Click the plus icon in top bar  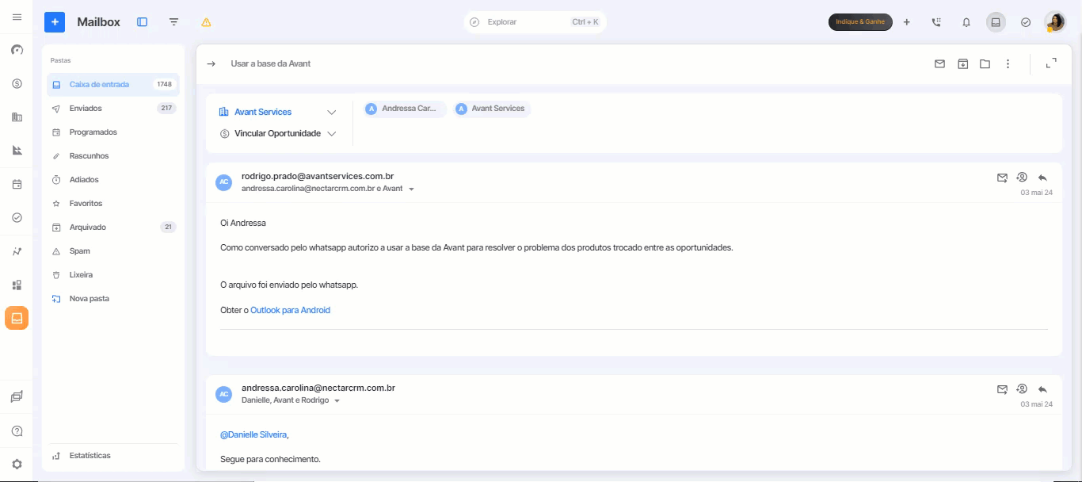pos(907,22)
